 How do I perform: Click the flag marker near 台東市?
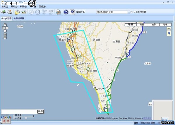[x=127, y=54]
